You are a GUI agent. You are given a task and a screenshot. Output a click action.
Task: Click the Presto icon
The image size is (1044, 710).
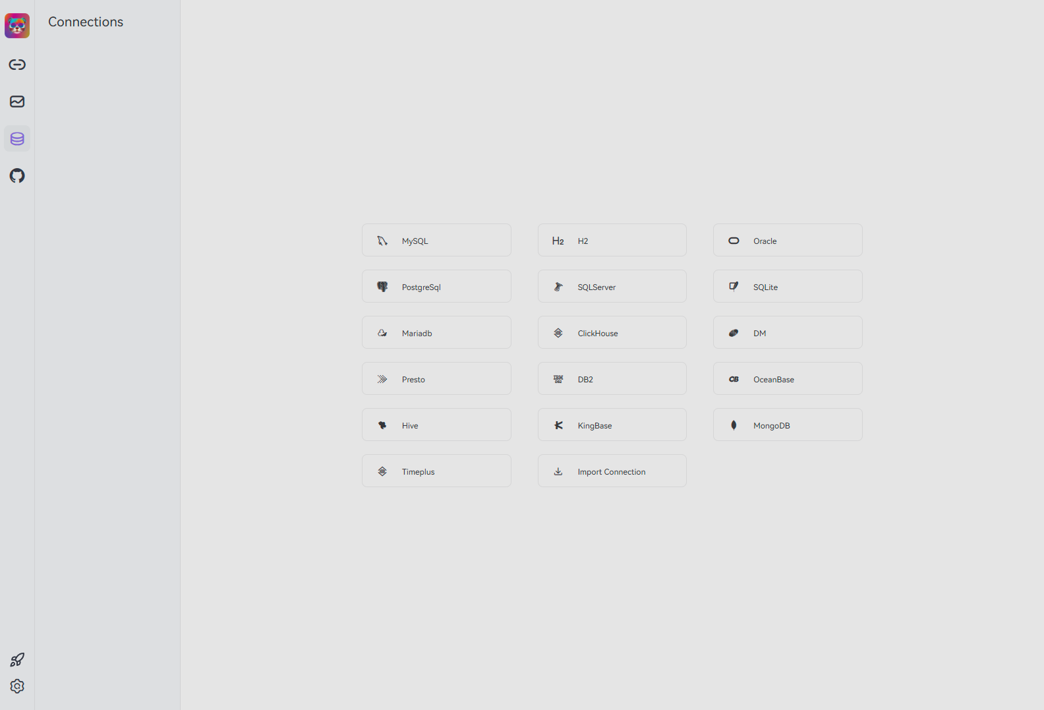(x=382, y=379)
